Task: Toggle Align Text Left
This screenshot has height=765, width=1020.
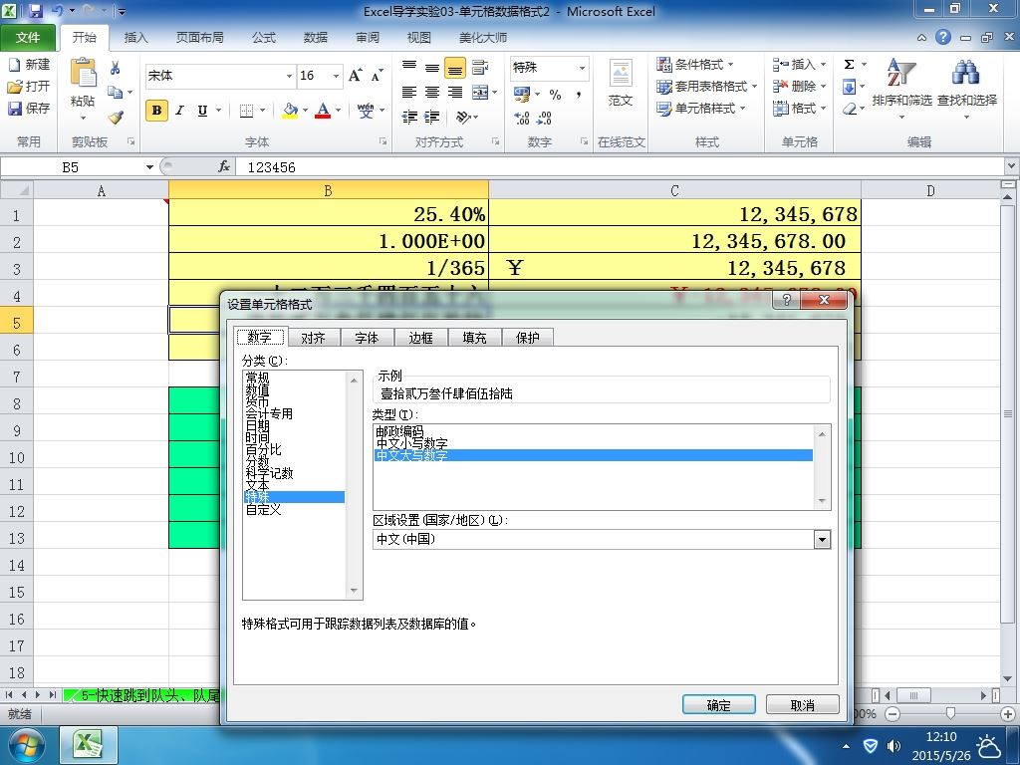Action: (409, 93)
